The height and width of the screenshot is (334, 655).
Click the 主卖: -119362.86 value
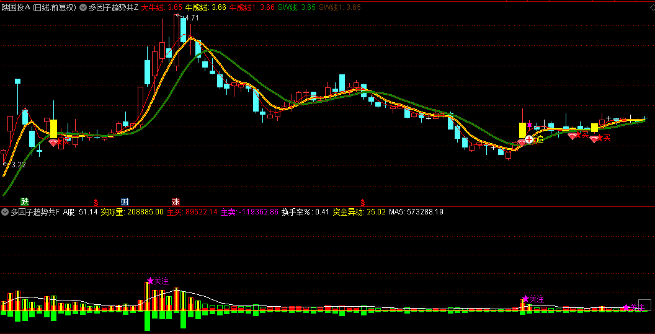(x=249, y=212)
